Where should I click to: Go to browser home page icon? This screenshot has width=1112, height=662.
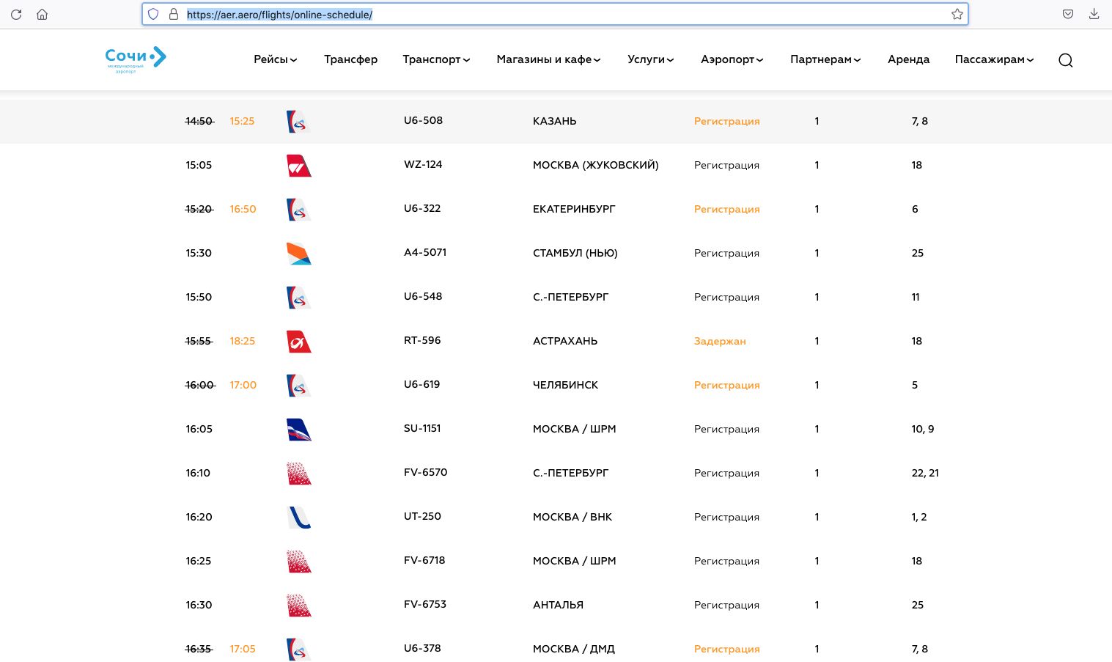[x=43, y=14]
